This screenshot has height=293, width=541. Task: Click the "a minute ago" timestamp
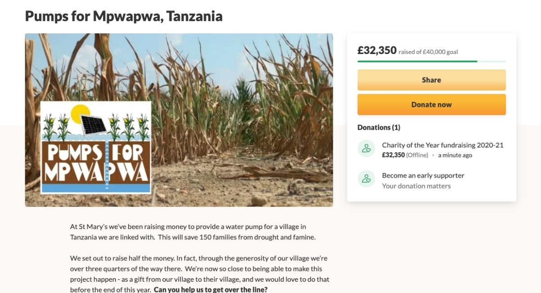(x=455, y=155)
